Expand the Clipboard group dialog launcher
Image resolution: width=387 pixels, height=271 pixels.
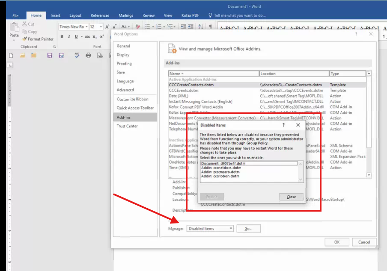(x=54, y=47)
